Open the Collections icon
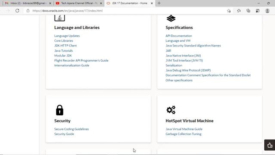Screen dimensions: 275x155 (248, 11)
